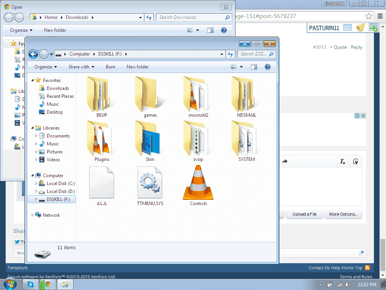
Task: Open view dropdown arrow in Open dialog
Action: pyautogui.click(x=198, y=30)
